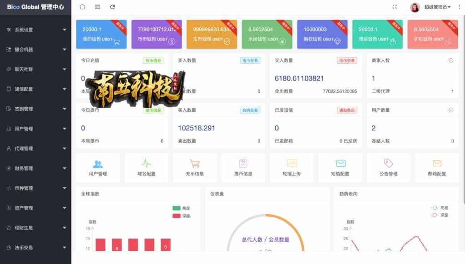Image resolution: width=465 pixels, height=264 pixels.
Task: Click flame icon on 理财钱包 card
Action: pyautogui.click(x=393, y=42)
